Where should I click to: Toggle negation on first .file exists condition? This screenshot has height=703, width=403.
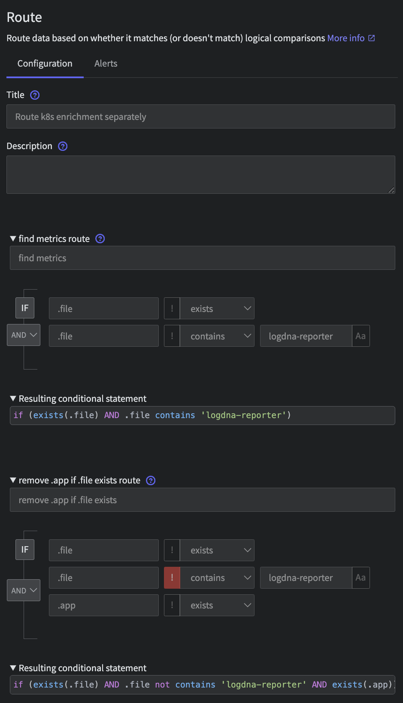pos(172,309)
